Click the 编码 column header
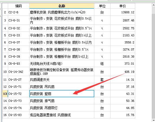Viewport: 155px width, 122px height. click(19, 6)
